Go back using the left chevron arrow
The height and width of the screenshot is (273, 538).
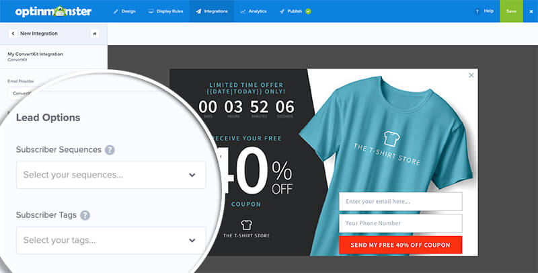[x=13, y=34]
